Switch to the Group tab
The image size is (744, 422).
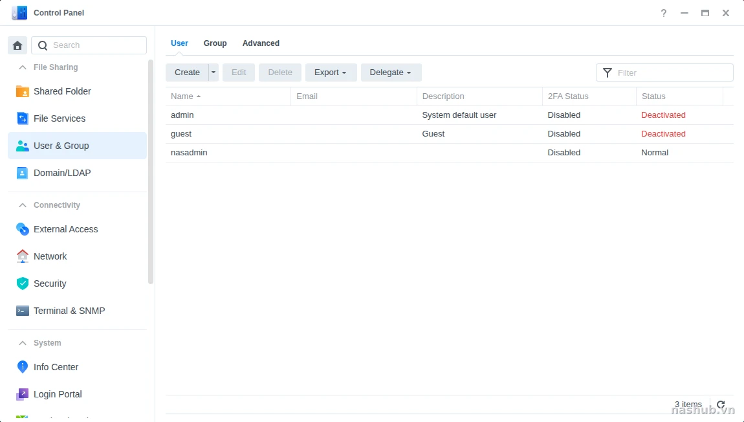(x=215, y=43)
